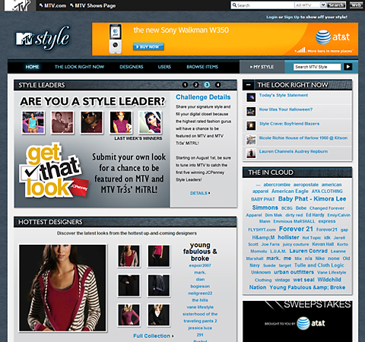Open Nicole Richie House of Harlow thumbnail
Image resolution: width=365 pixels, height=342 pixels.
251,140
